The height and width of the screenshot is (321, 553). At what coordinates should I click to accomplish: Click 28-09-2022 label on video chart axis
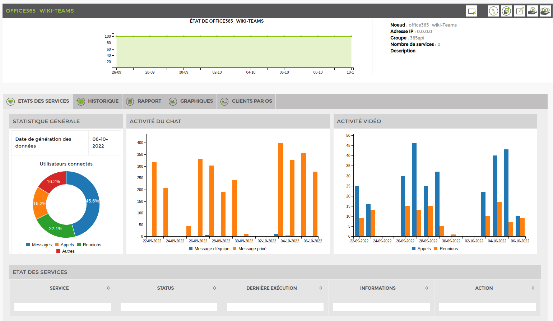click(x=428, y=241)
